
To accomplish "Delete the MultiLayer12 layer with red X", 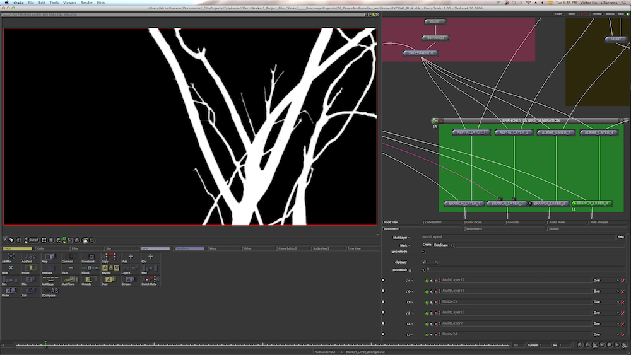I will tap(623, 280).
